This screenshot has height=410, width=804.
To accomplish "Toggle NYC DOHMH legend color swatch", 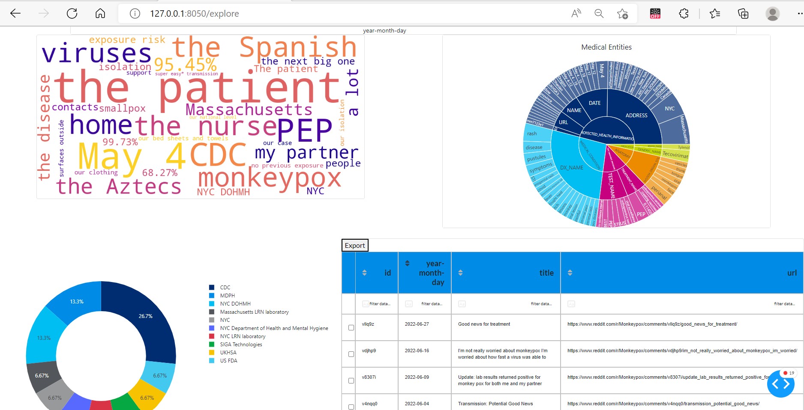I will [x=212, y=304].
